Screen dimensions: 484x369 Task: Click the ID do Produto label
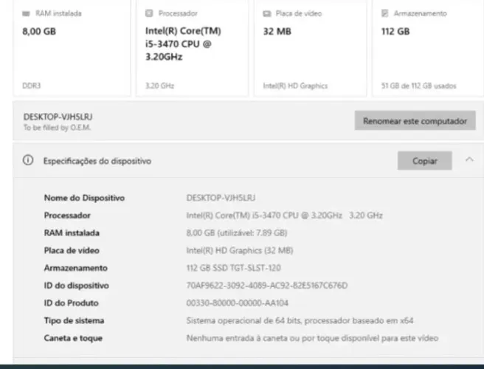click(72, 303)
